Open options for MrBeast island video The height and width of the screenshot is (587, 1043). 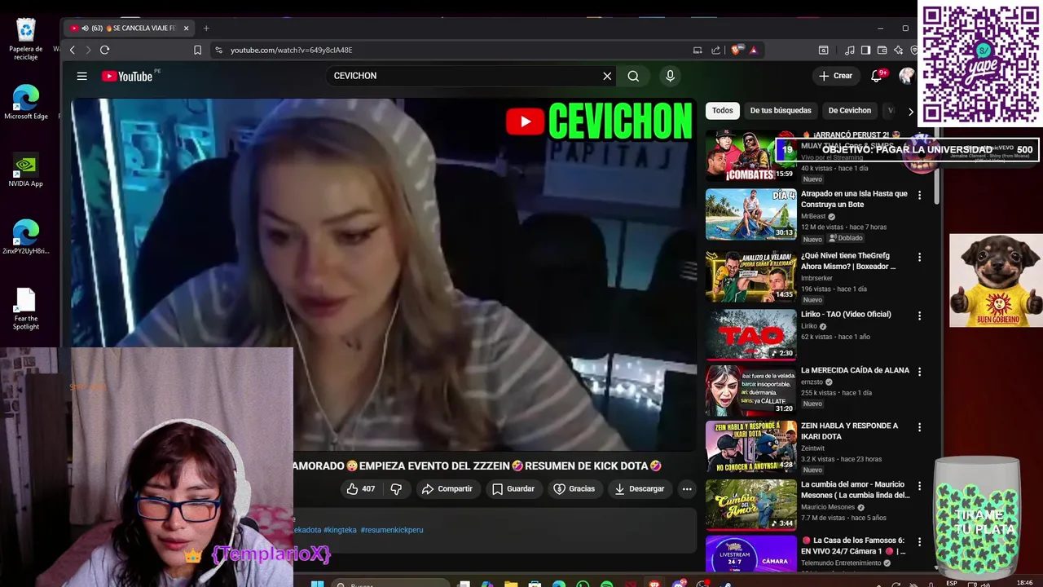click(919, 195)
